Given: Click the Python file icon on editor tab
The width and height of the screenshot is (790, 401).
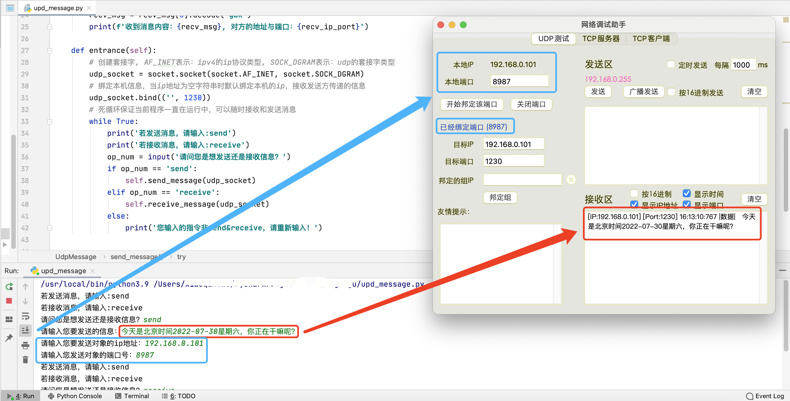Looking at the screenshot, I should (x=28, y=8).
